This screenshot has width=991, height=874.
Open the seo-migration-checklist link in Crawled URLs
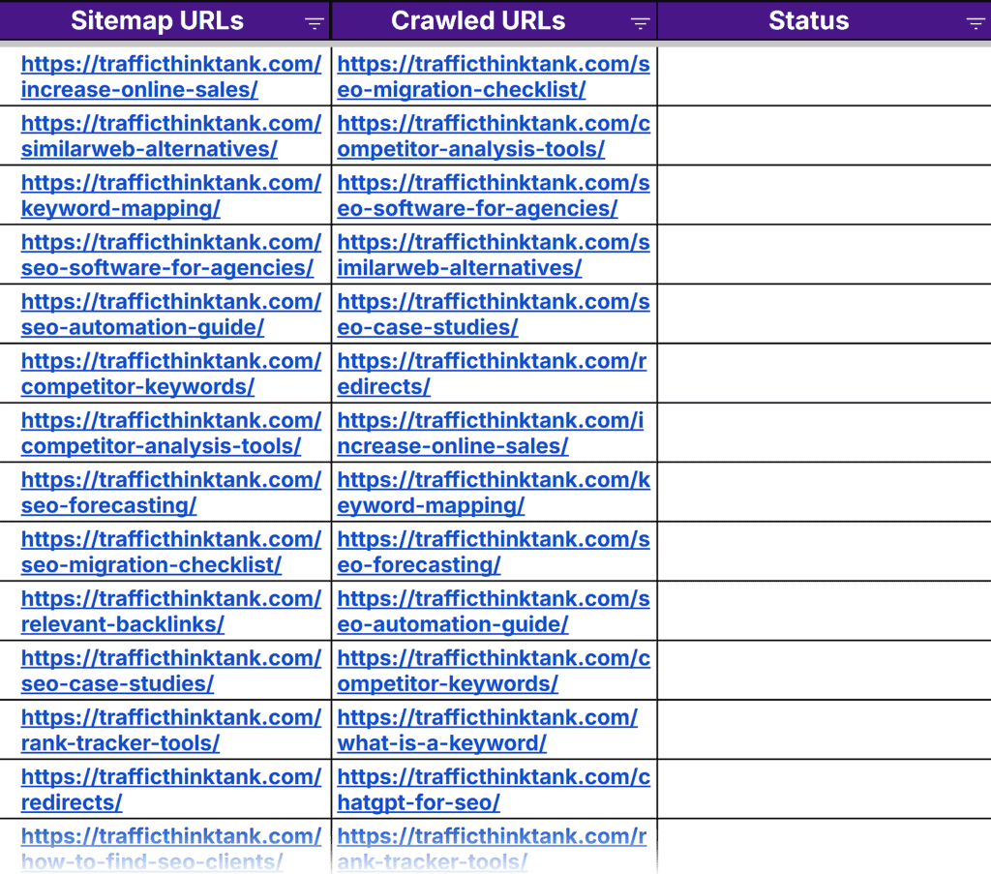pos(494,75)
